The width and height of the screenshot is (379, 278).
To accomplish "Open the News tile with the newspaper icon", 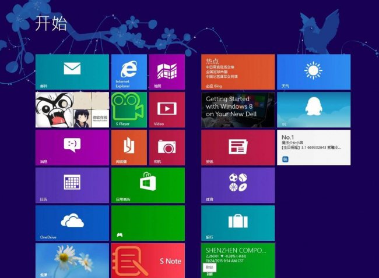I will click(x=238, y=148).
